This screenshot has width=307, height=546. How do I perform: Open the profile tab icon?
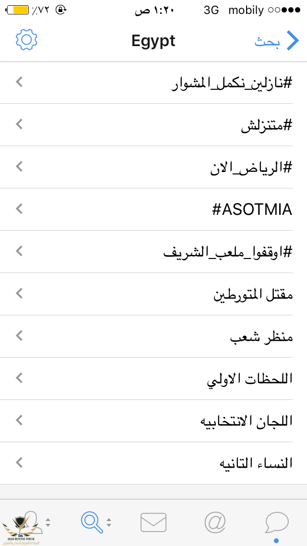click(32, 522)
